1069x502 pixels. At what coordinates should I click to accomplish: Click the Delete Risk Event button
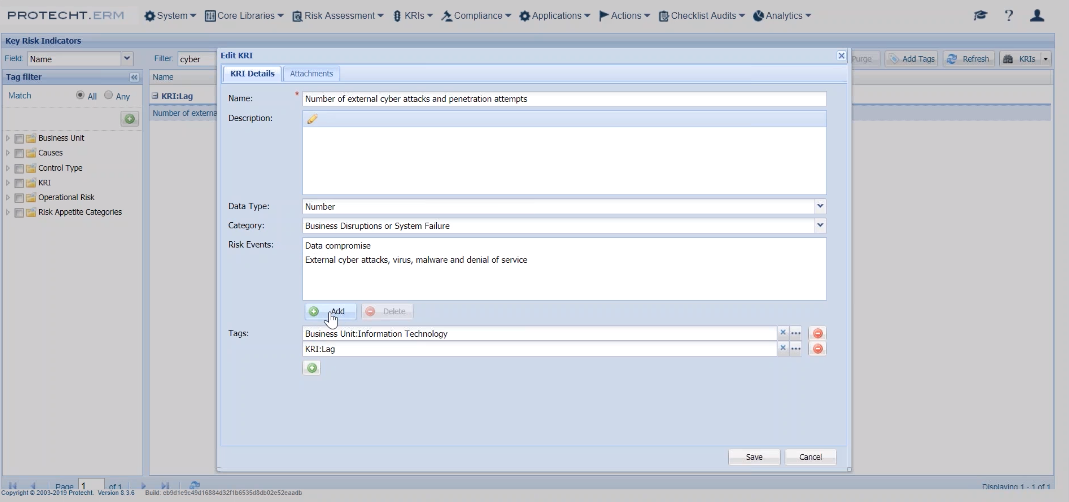click(x=387, y=311)
